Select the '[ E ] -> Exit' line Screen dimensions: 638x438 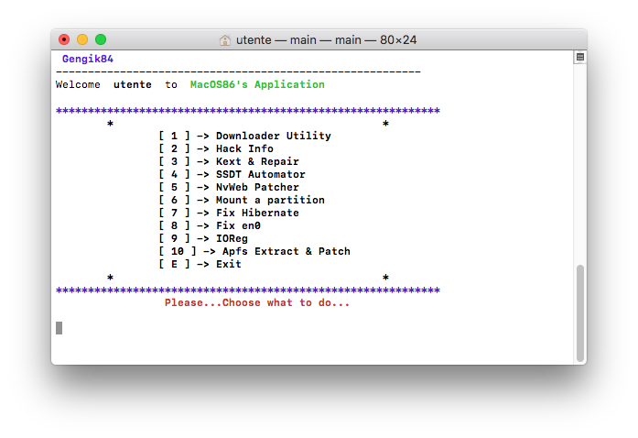point(200,264)
